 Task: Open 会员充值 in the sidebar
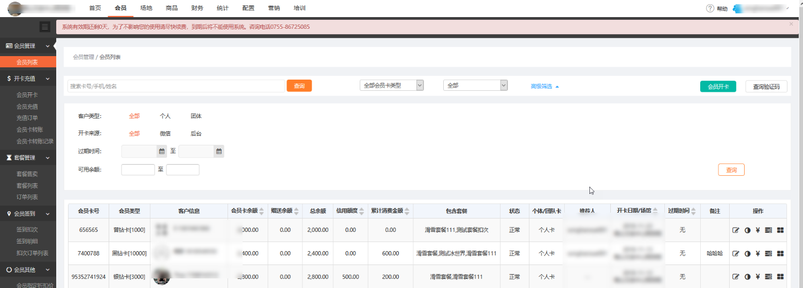[27, 106]
